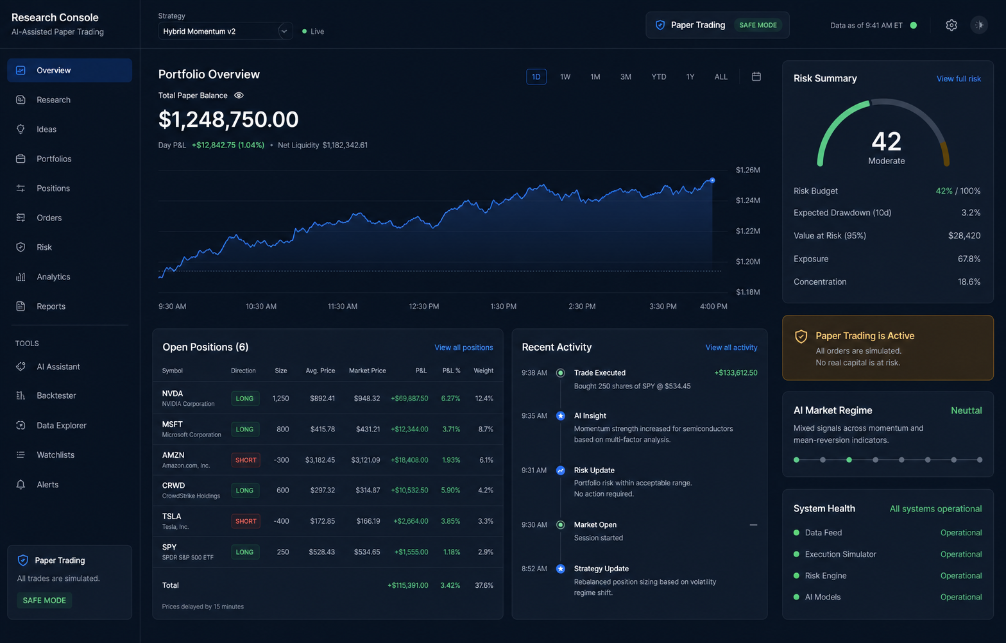Select the Reports document icon
1006x643 pixels.
(21, 306)
